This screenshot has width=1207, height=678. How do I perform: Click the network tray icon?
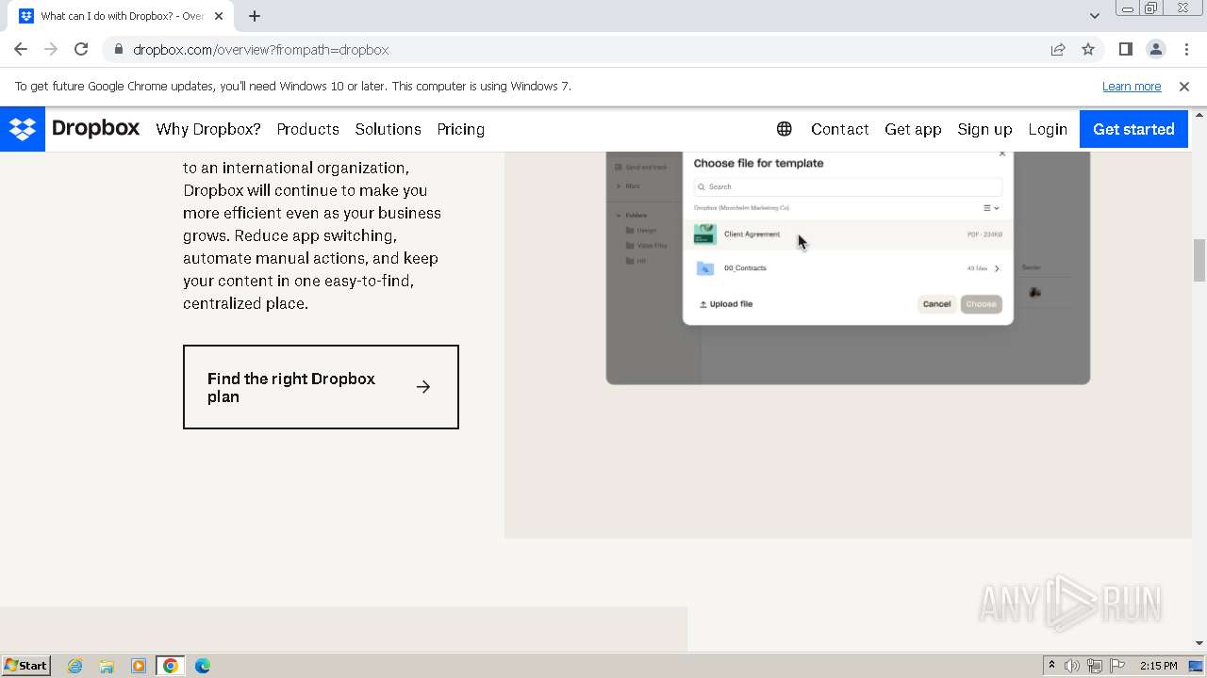(x=1094, y=666)
